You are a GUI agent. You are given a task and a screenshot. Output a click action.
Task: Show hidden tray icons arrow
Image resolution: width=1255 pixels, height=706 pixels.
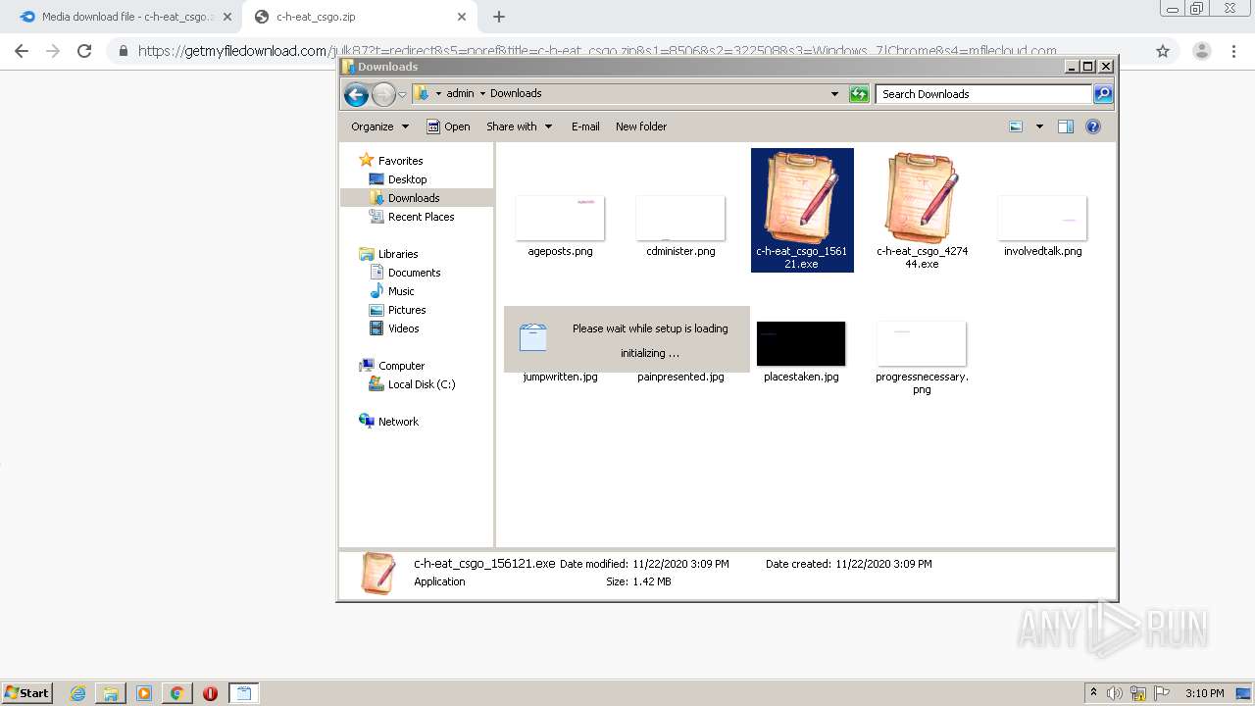click(x=1094, y=693)
